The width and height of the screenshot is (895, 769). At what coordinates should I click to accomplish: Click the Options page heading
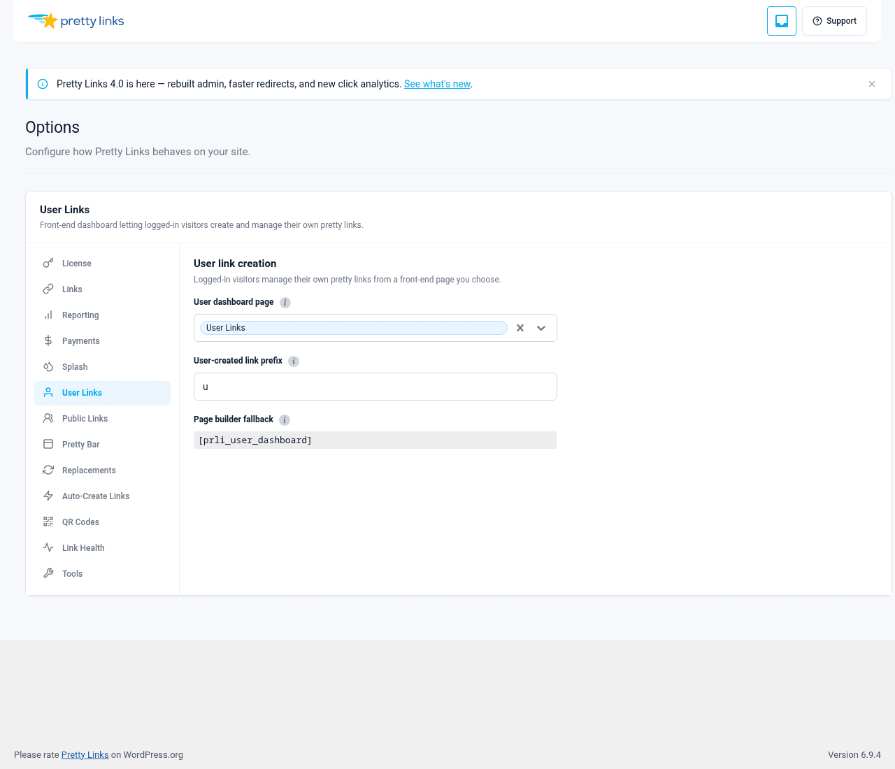(x=52, y=127)
